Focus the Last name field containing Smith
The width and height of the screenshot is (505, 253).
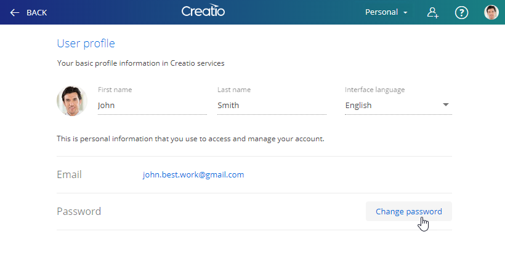click(x=272, y=105)
